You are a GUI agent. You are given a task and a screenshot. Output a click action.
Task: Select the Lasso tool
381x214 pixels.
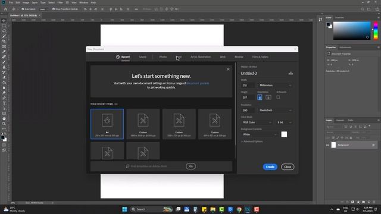4,31
